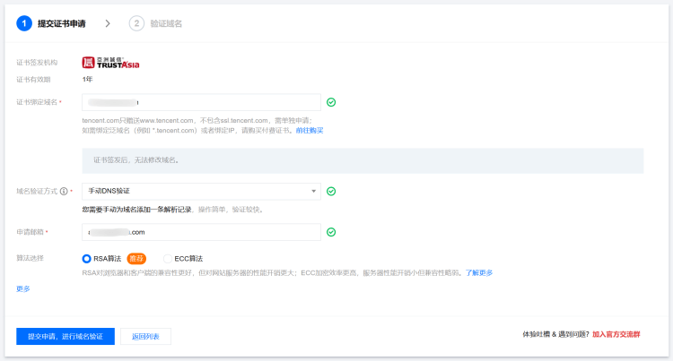Click 提交申请，进行域名验证 button

click(x=66, y=337)
